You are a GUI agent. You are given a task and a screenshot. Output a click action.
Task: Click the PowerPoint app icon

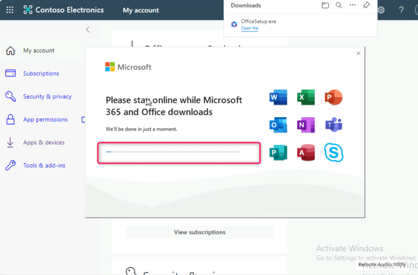[333, 97]
